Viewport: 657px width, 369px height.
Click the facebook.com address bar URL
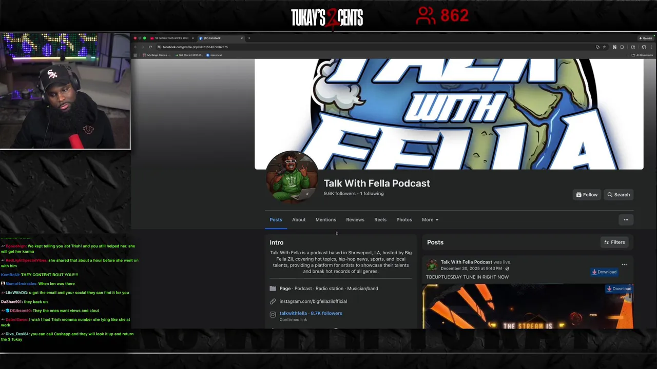coord(195,47)
